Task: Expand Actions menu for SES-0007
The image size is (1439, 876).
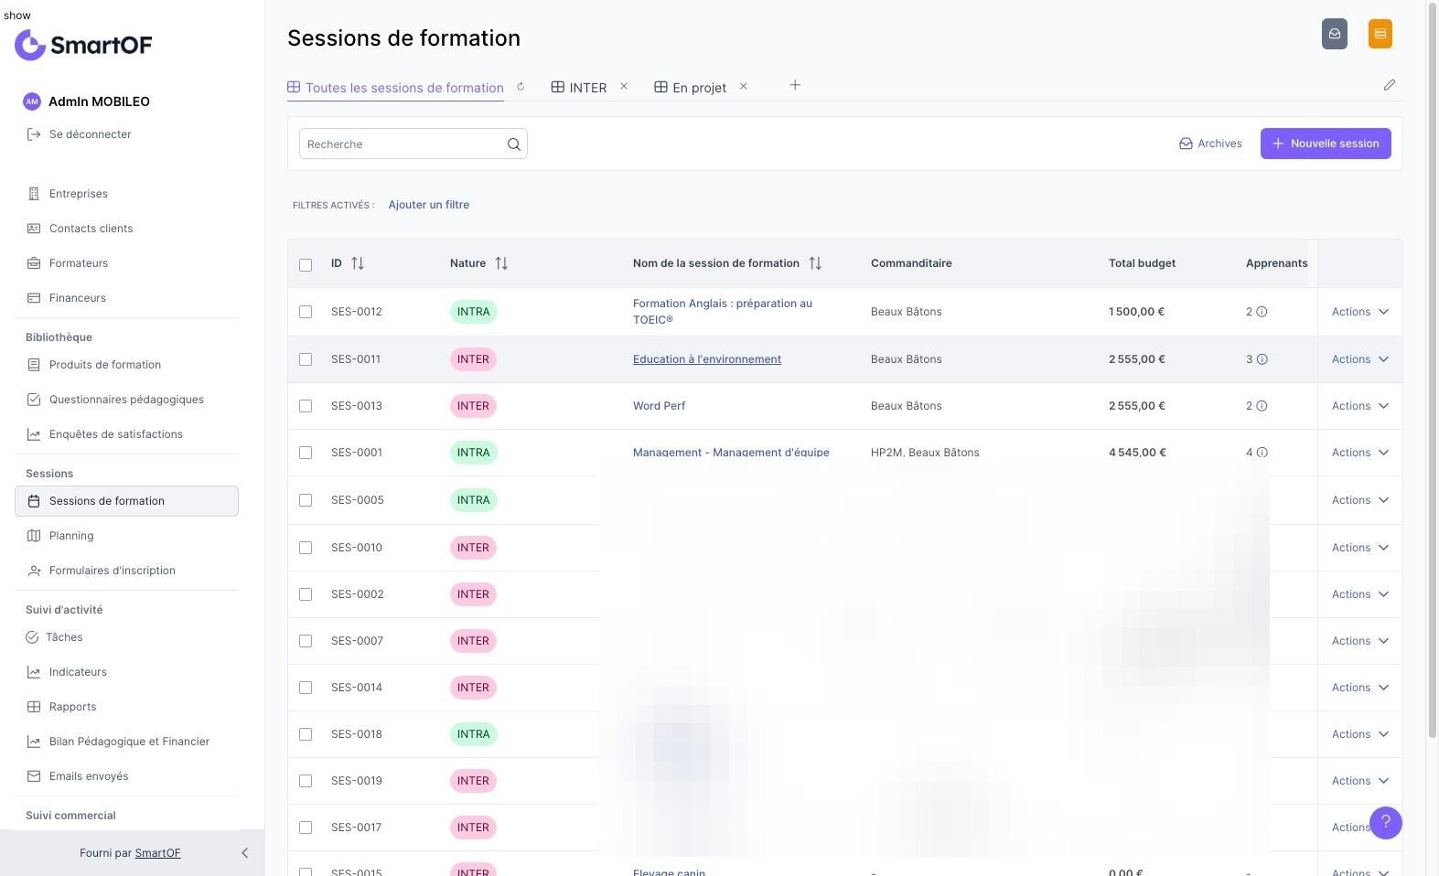Action: pyautogui.click(x=1360, y=641)
